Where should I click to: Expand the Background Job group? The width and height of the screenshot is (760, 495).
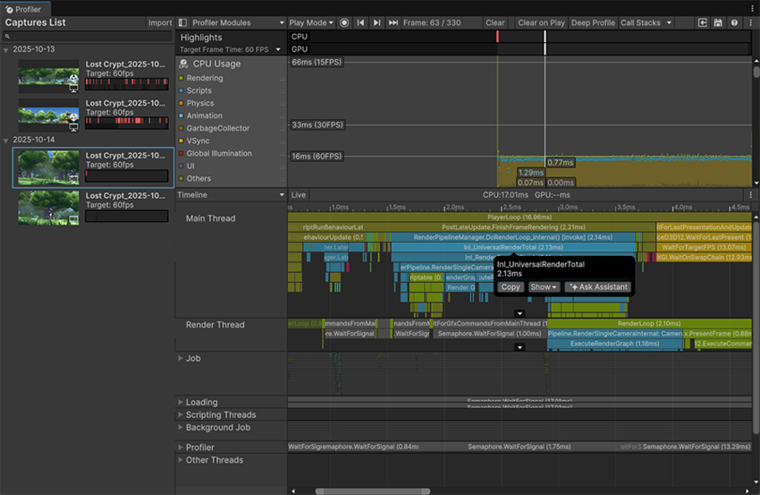pos(181,427)
